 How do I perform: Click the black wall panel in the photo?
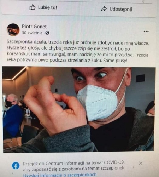(140, 78)
